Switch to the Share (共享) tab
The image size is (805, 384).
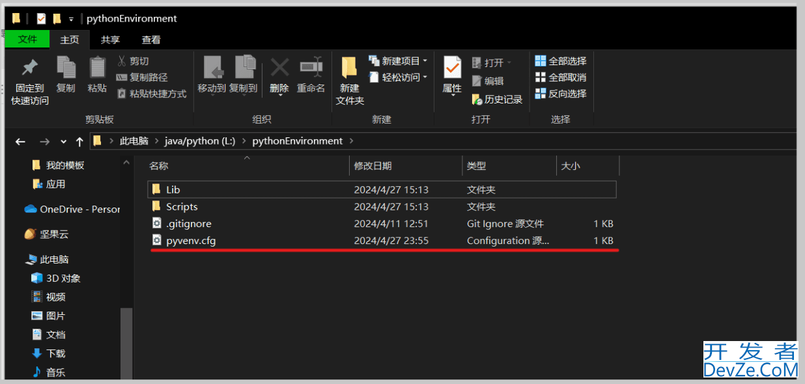pyautogui.click(x=110, y=40)
